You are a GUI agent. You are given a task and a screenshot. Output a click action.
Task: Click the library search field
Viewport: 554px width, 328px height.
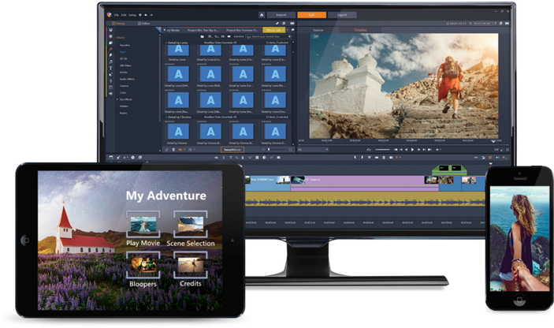pos(269,36)
